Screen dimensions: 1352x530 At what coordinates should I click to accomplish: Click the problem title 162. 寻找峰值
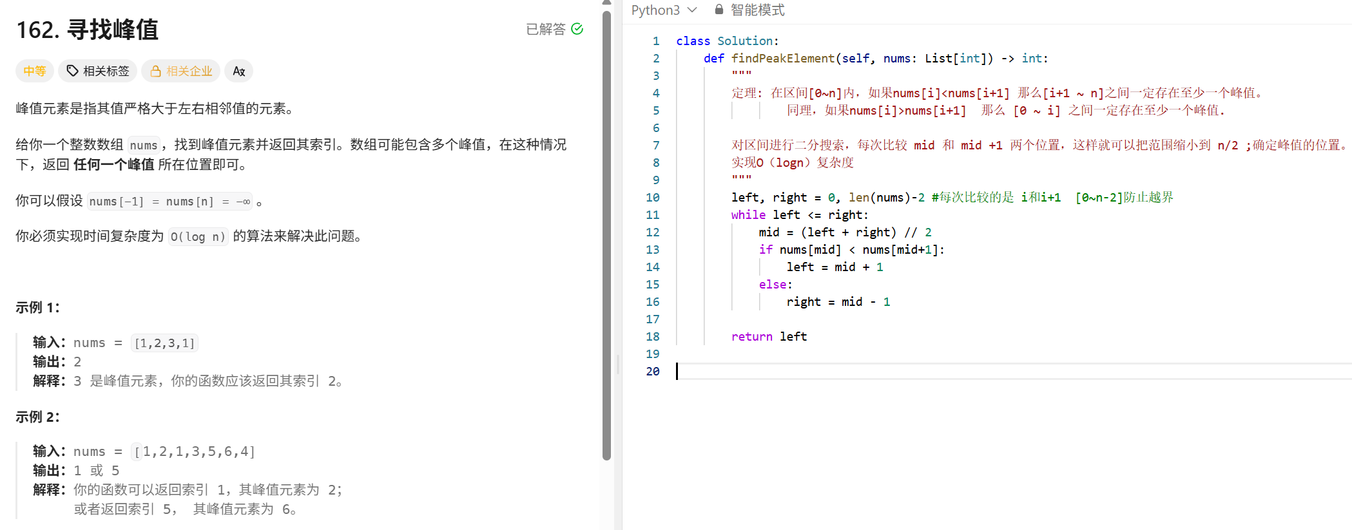click(87, 30)
